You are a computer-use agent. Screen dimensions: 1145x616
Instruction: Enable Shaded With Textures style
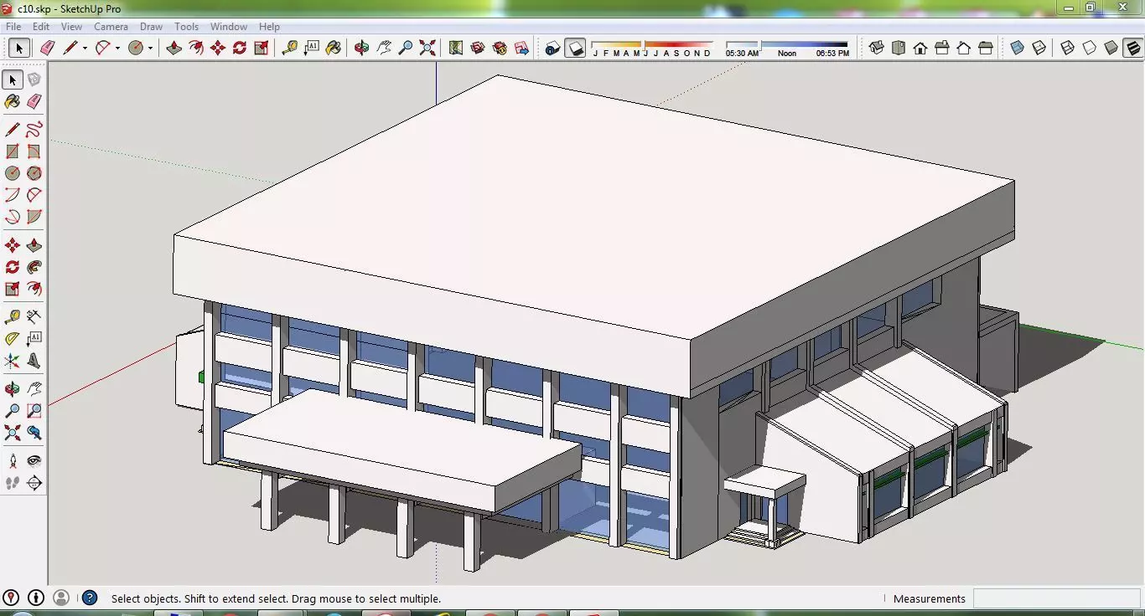(1133, 48)
